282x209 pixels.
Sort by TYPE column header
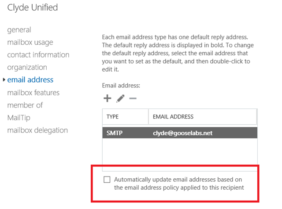(125, 116)
